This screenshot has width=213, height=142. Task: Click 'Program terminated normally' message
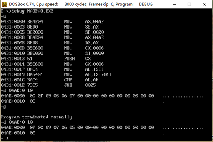[x=37, y=117]
